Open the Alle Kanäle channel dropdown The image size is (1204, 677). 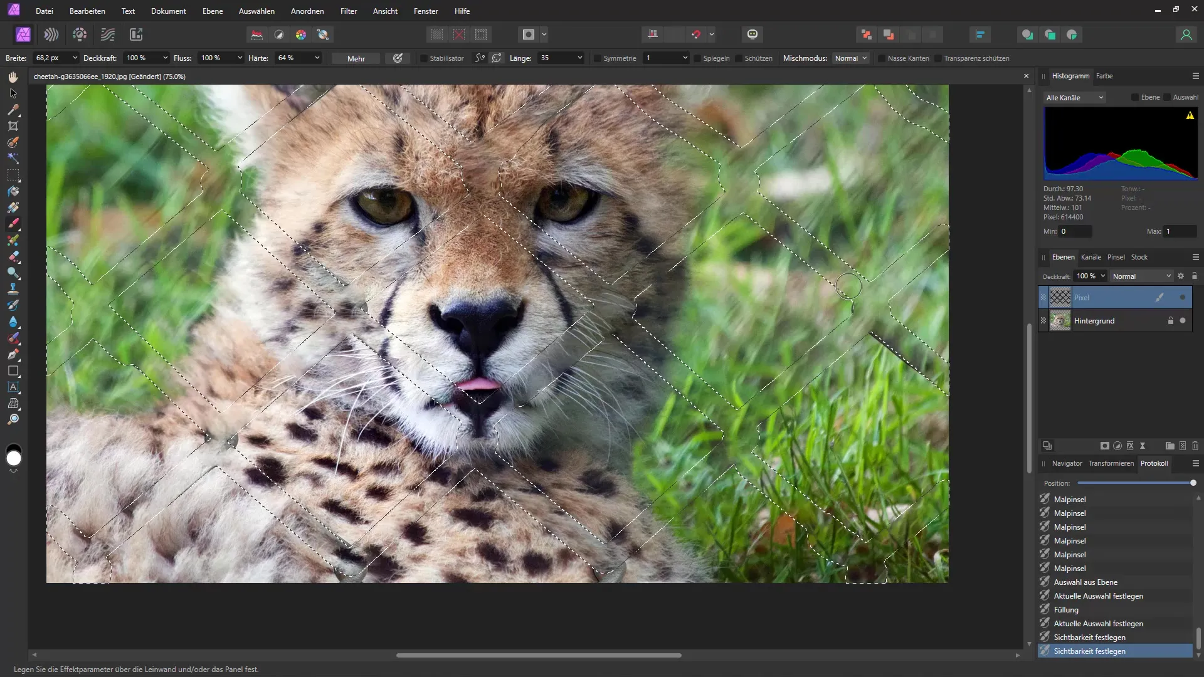pos(1075,98)
